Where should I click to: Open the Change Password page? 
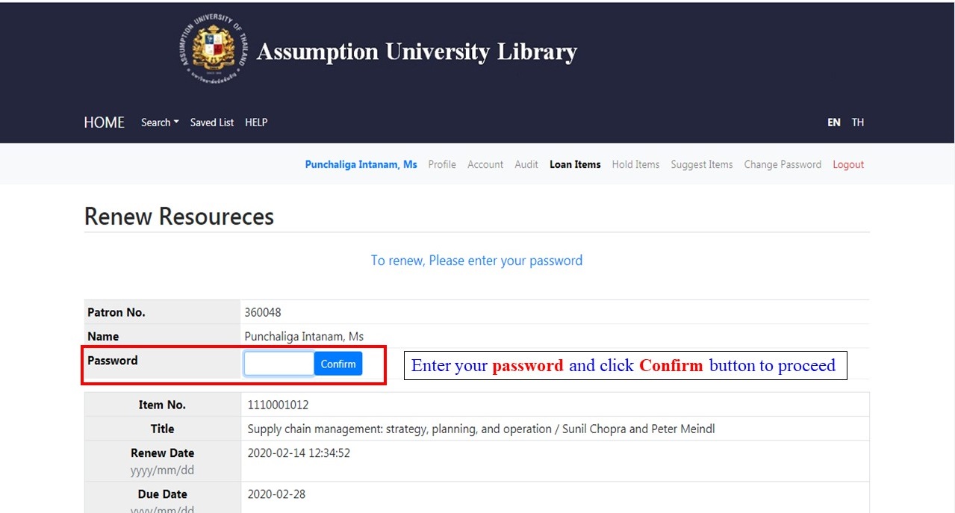point(783,164)
